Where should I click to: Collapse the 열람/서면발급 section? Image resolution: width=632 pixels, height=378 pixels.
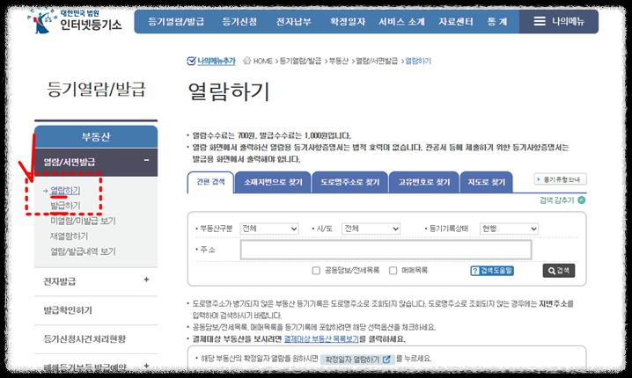[147, 160]
